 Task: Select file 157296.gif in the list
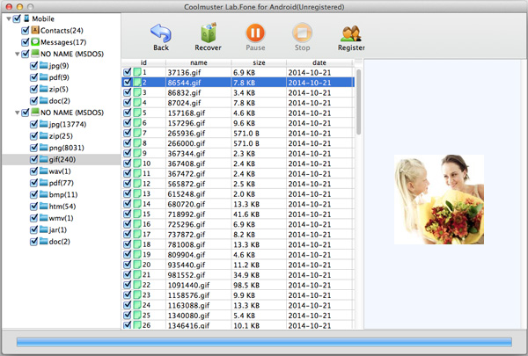tap(238, 123)
